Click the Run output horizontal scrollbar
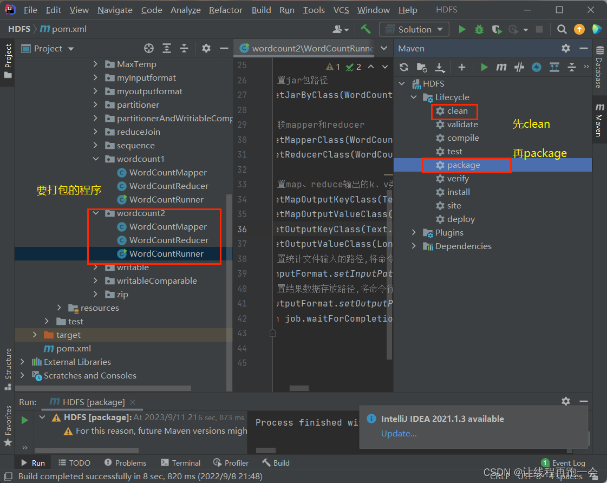 tap(265, 450)
